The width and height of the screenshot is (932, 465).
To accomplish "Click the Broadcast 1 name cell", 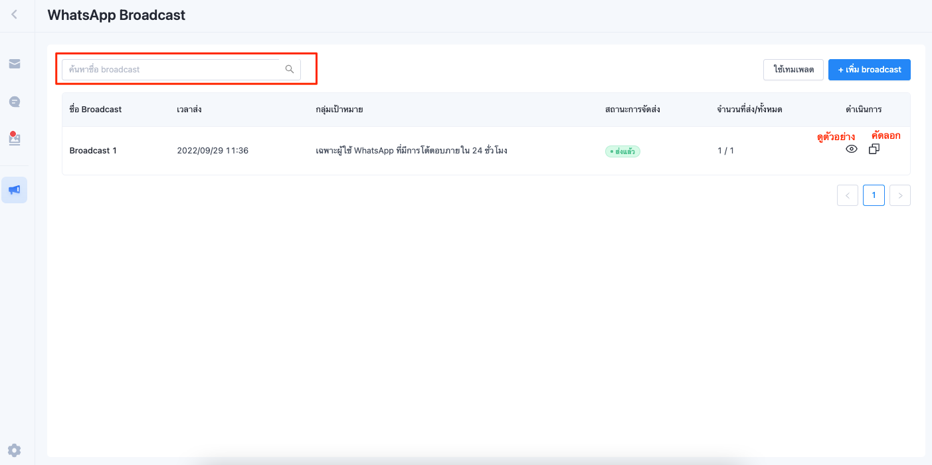I will tap(93, 151).
